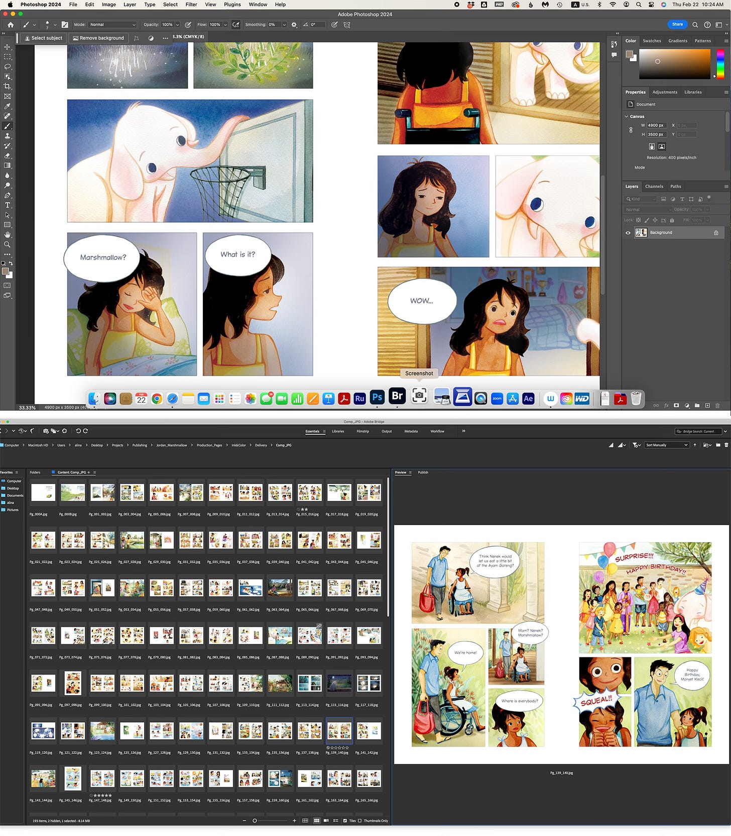Switch to Filmstrip workspace in Bridge
The image size is (731, 836).
coord(362,431)
